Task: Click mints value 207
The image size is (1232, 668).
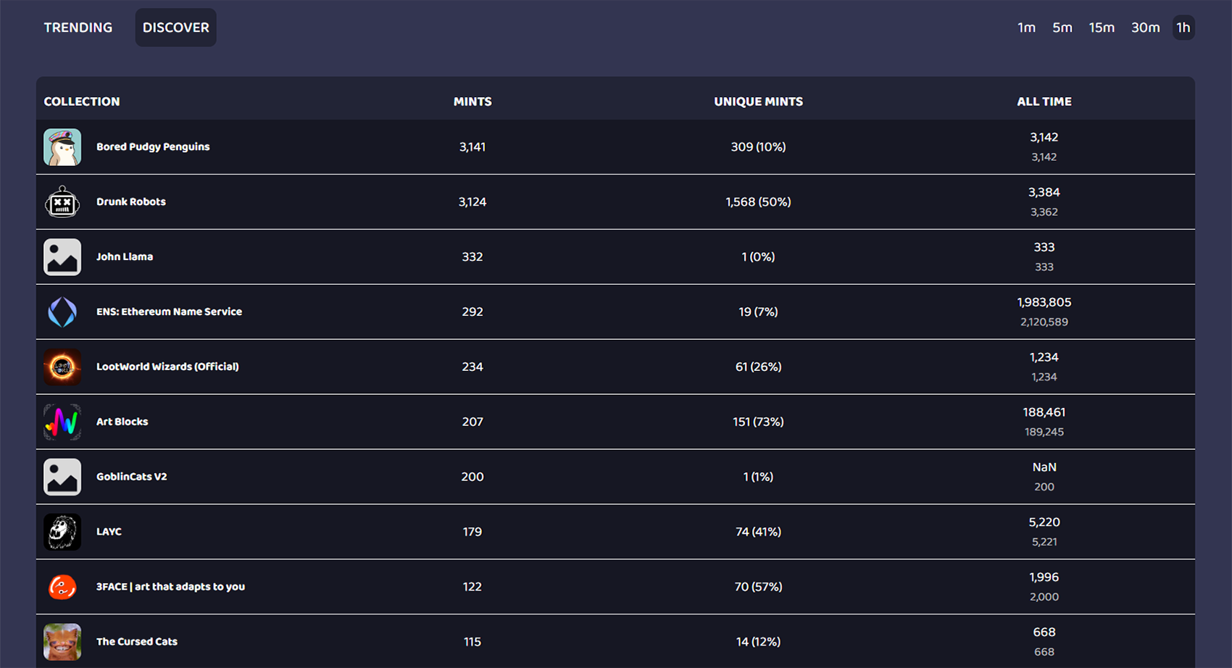Action: tap(473, 422)
